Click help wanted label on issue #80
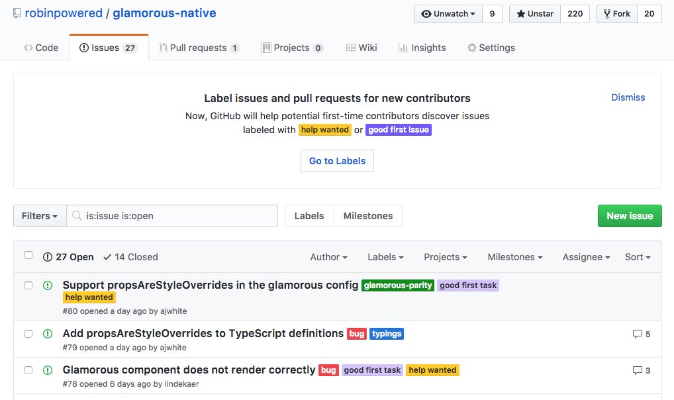This screenshot has width=674, height=400. coord(89,297)
